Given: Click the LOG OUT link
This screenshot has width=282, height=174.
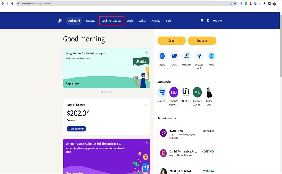Looking at the screenshot, I should click(218, 21).
